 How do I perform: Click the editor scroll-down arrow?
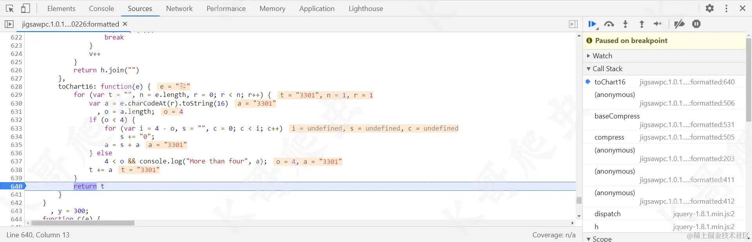coord(579,216)
